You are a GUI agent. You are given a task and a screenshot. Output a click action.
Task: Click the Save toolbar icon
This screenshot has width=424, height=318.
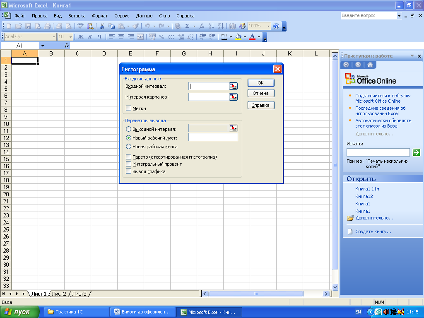pyautogui.click(x=28, y=26)
